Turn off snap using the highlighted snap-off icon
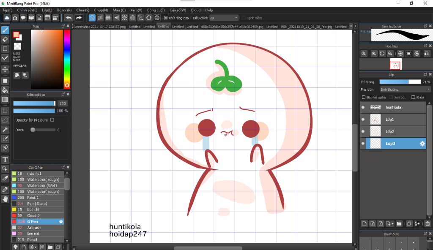The width and height of the screenshot is (433, 250). click(x=92, y=18)
